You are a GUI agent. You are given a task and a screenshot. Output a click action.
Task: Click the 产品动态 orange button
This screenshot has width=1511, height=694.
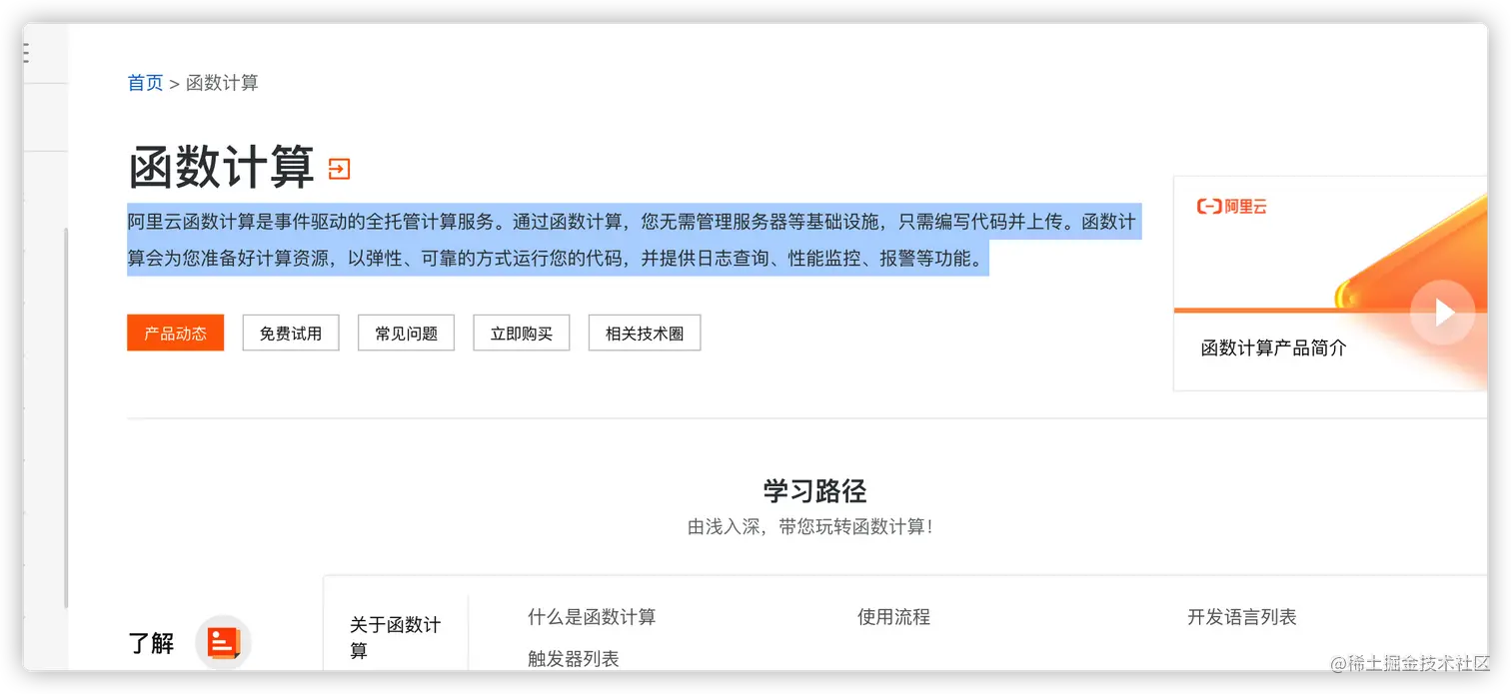tap(176, 334)
